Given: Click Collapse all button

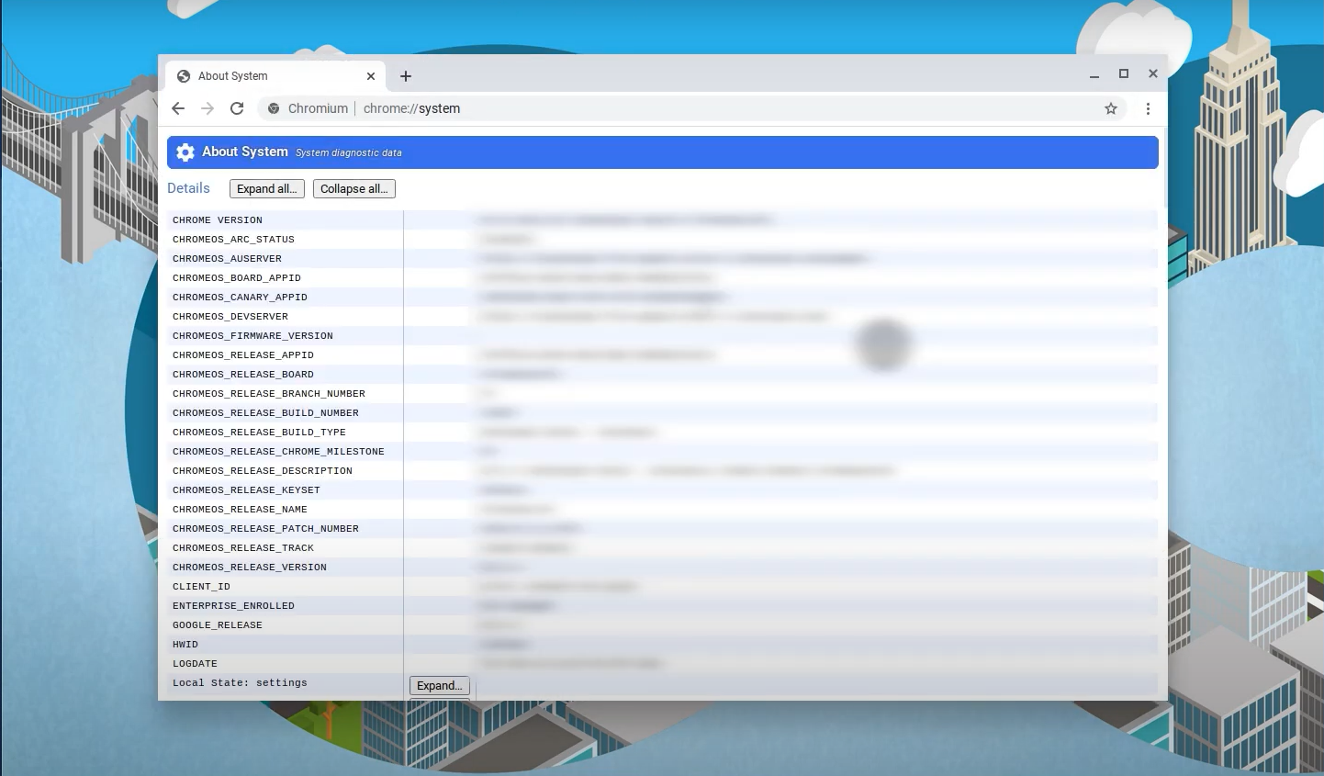Looking at the screenshot, I should coord(354,189).
